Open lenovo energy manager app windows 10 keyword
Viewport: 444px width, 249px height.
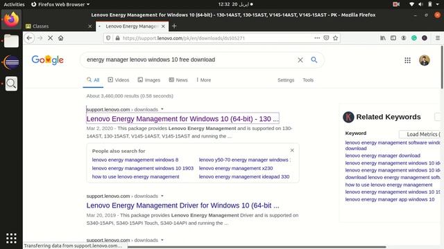[x=390, y=199]
